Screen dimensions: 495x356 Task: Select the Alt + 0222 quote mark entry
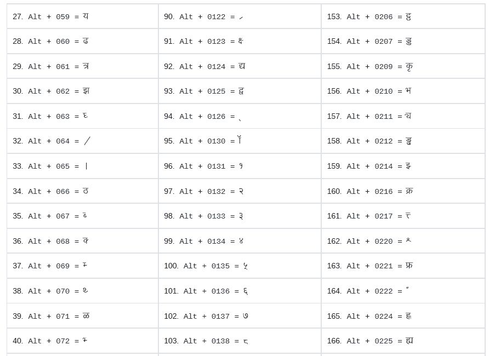click(x=403, y=291)
